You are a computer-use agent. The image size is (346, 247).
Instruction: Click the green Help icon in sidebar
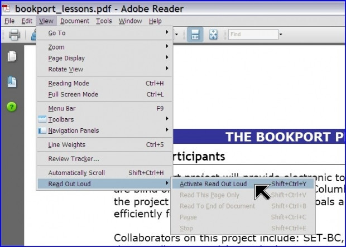(x=12, y=107)
